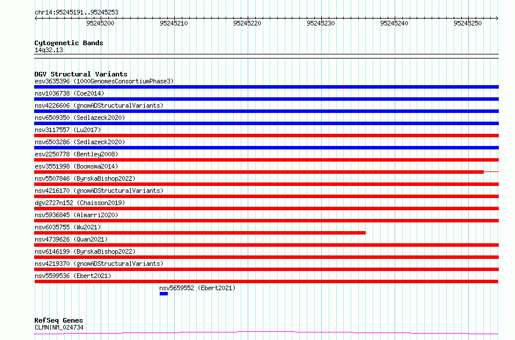The image size is (515, 340).
Task: Click ruler position 95245220
Action: (247, 23)
